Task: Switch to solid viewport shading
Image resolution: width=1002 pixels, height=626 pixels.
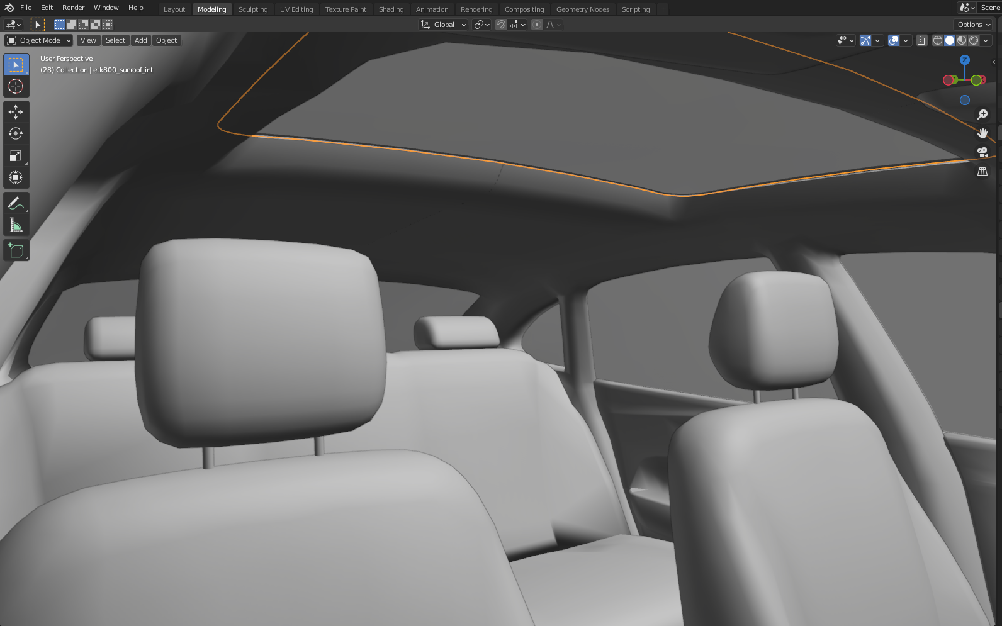Action: (x=950, y=40)
